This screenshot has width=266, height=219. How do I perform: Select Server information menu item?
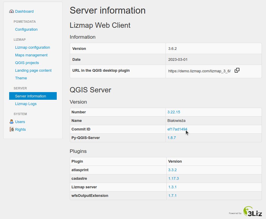pos(33,96)
